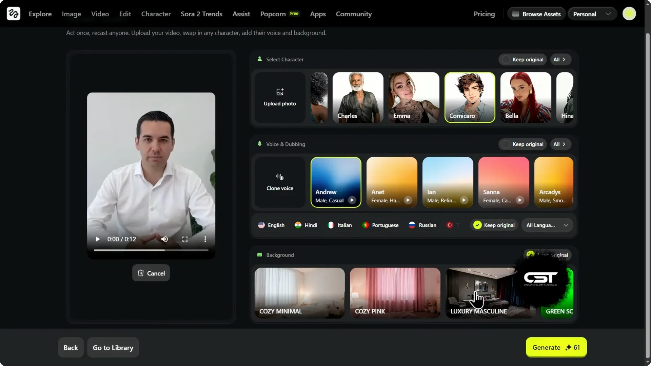Enter fullscreen on the video player

[x=184, y=239]
